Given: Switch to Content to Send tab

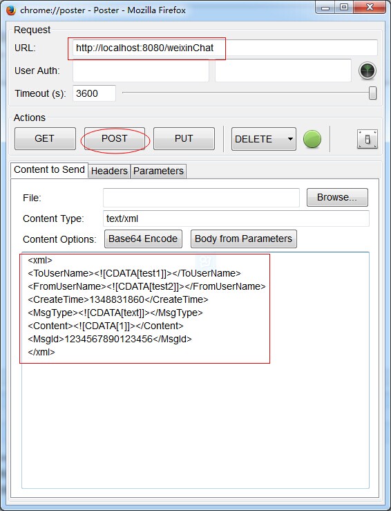Looking at the screenshot, I should click(x=50, y=170).
